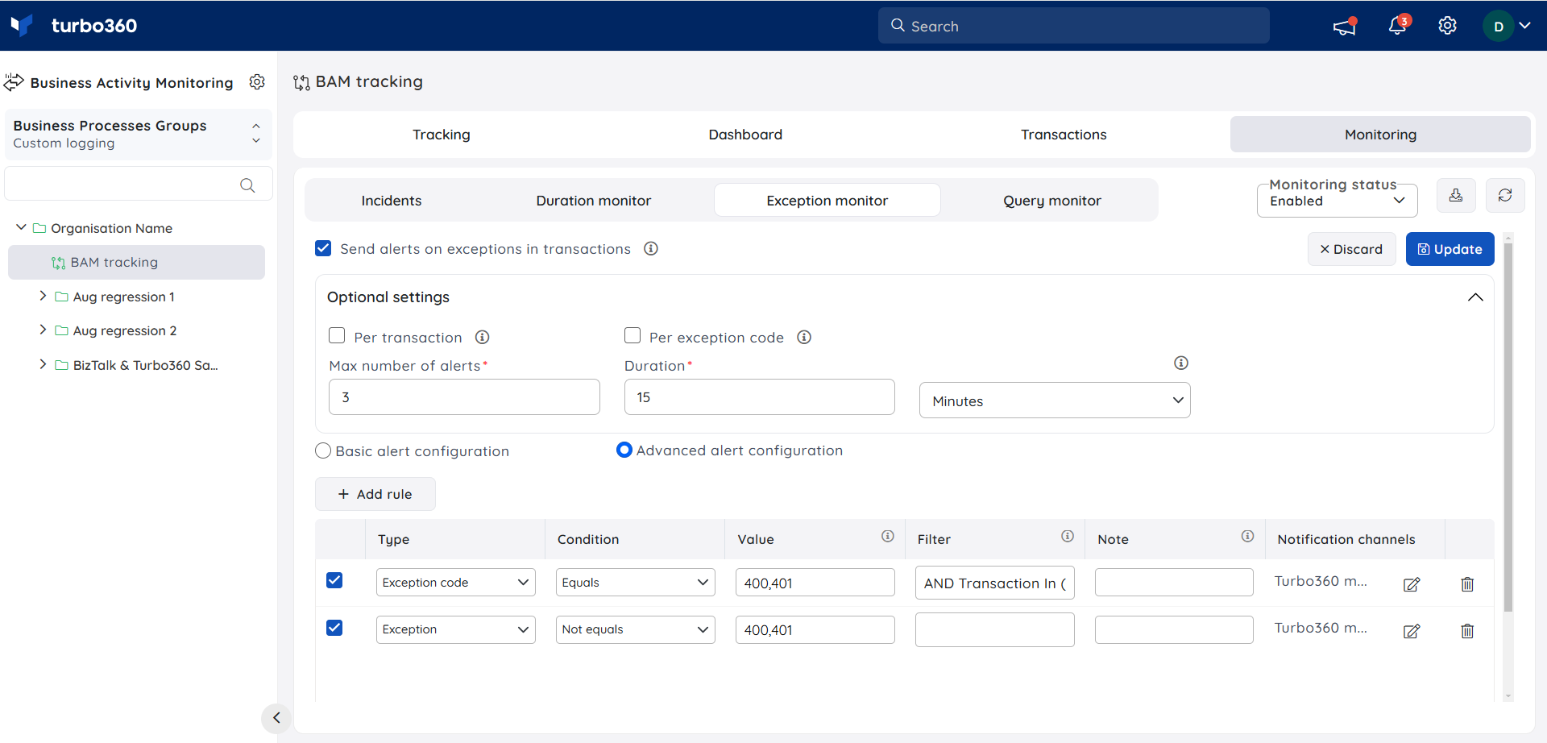Edit notification channels for Not equals row
This screenshot has height=743, width=1547.
[x=1412, y=631]
